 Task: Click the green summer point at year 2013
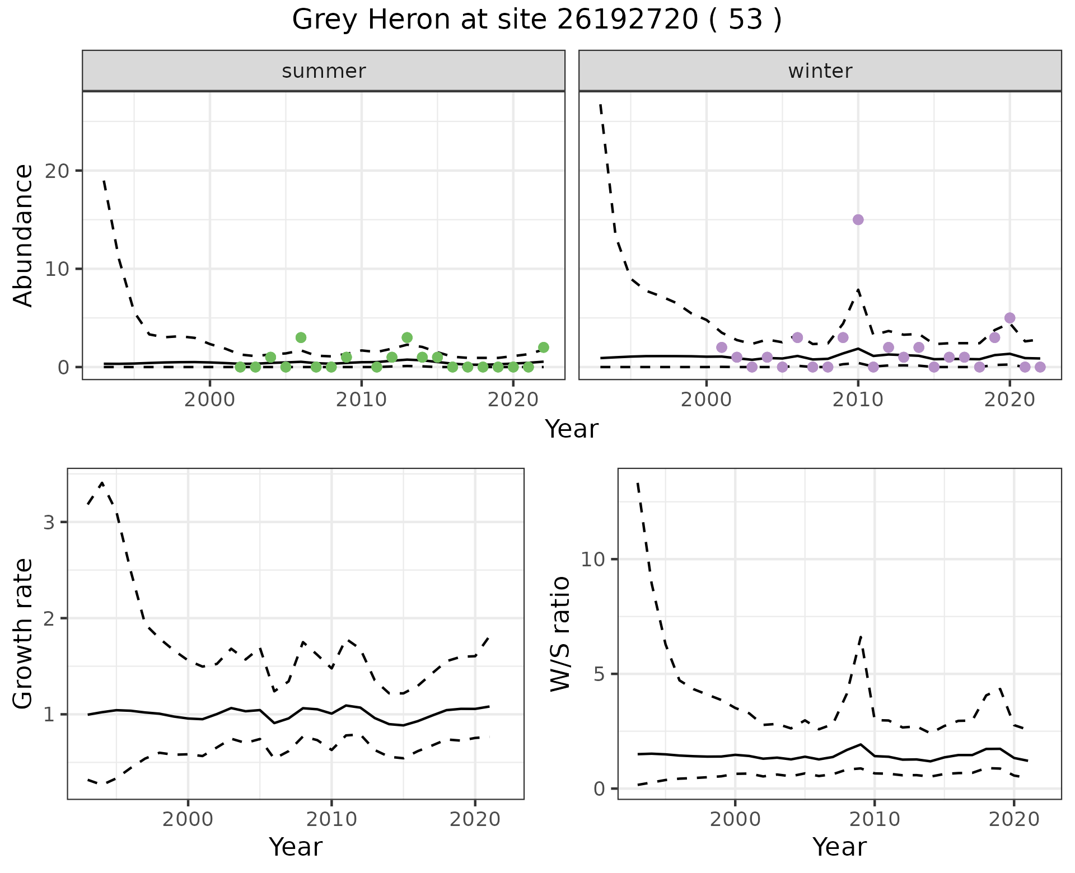pos(407,337)
